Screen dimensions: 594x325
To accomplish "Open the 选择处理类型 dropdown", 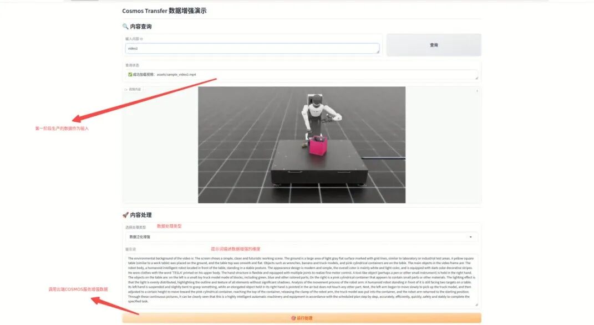I will coord(299,236).
